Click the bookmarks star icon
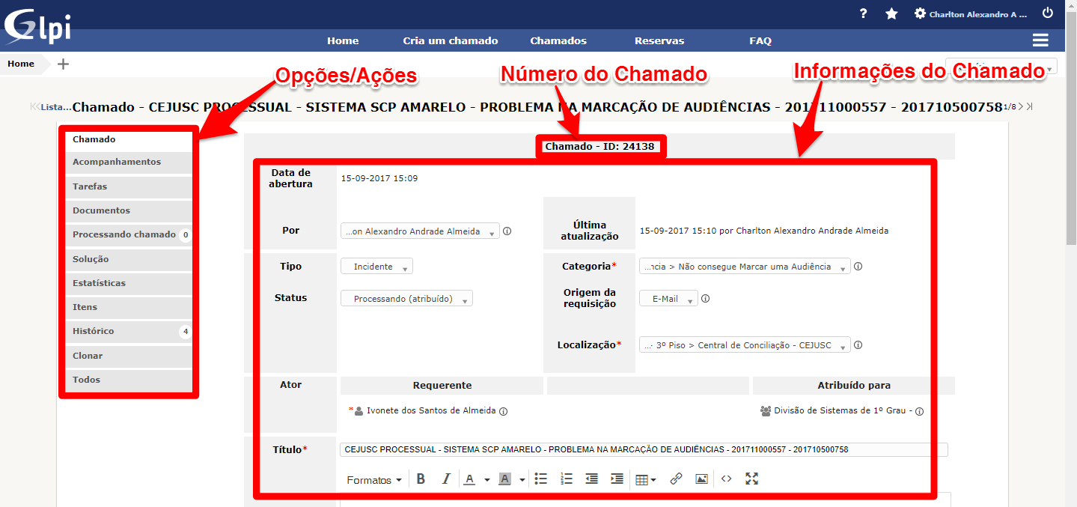The width and height of the screenshot is (1077, 507). [891, 13]
